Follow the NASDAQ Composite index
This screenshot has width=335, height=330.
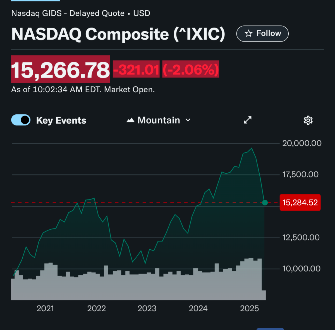pyautogui.click(x=262, y=34)
